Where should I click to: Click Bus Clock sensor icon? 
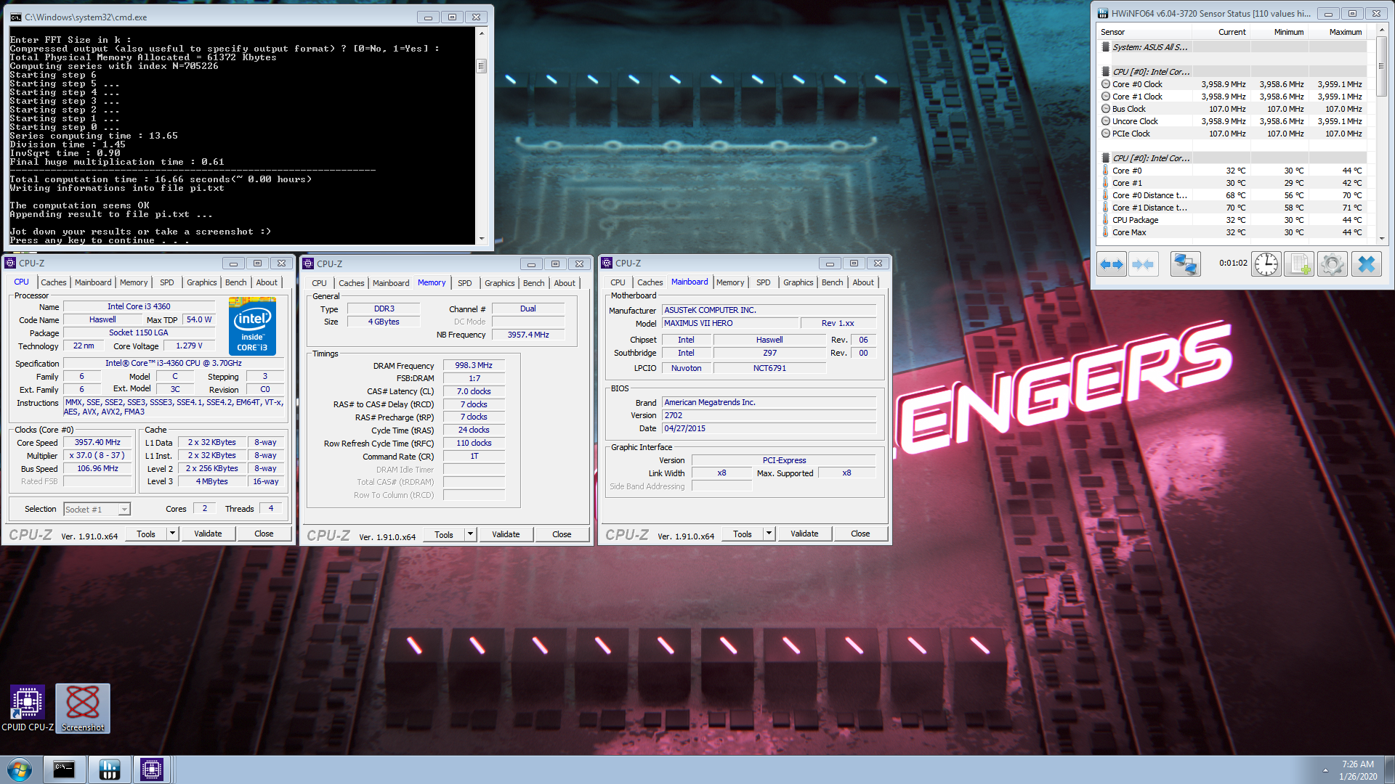1106,109
